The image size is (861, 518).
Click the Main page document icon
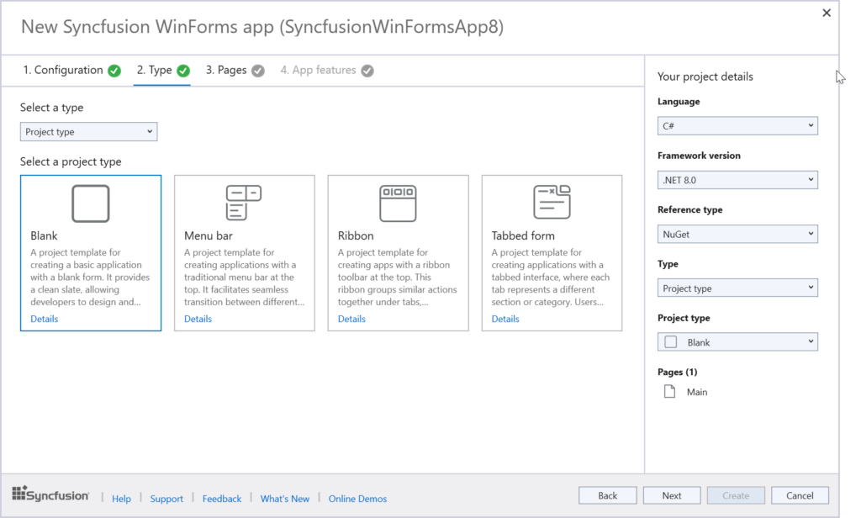click(x=668, y=392)
